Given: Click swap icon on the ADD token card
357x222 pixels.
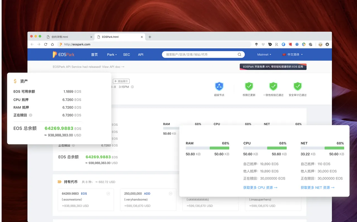Looking at the screenshot, I should pos(171,194).
